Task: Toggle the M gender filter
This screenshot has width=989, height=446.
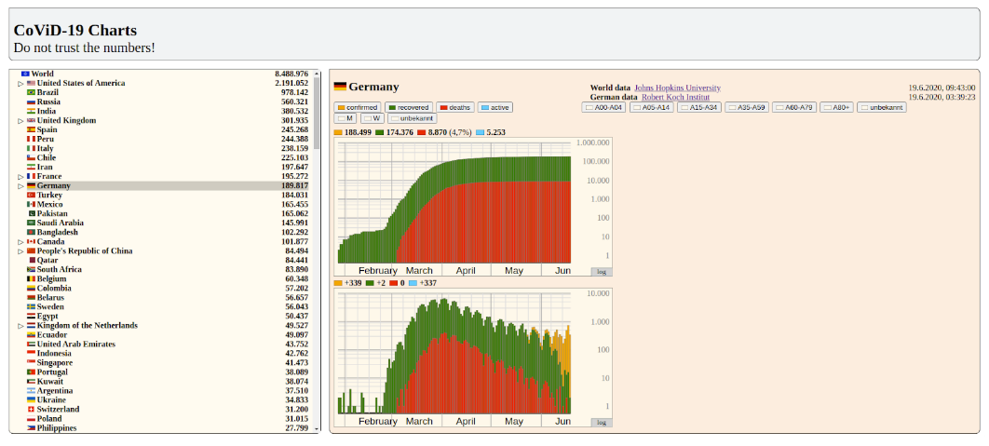Action: coord(345,118)
